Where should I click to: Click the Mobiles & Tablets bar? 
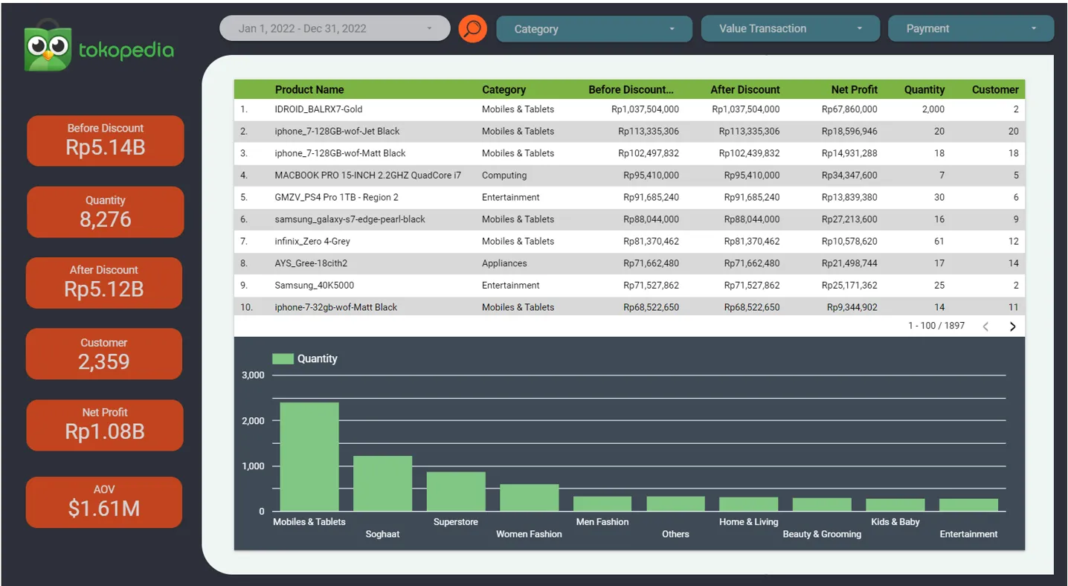(x=309, y=457)
